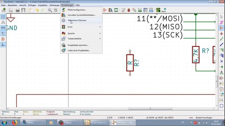Image resolution: width=225 pixels, height=126 pixels.
Task: Click the annotate symbols icon
Action: 123,10
